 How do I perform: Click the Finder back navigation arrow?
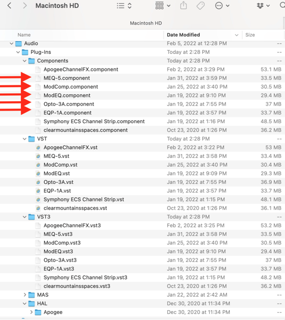click(9, 5)
